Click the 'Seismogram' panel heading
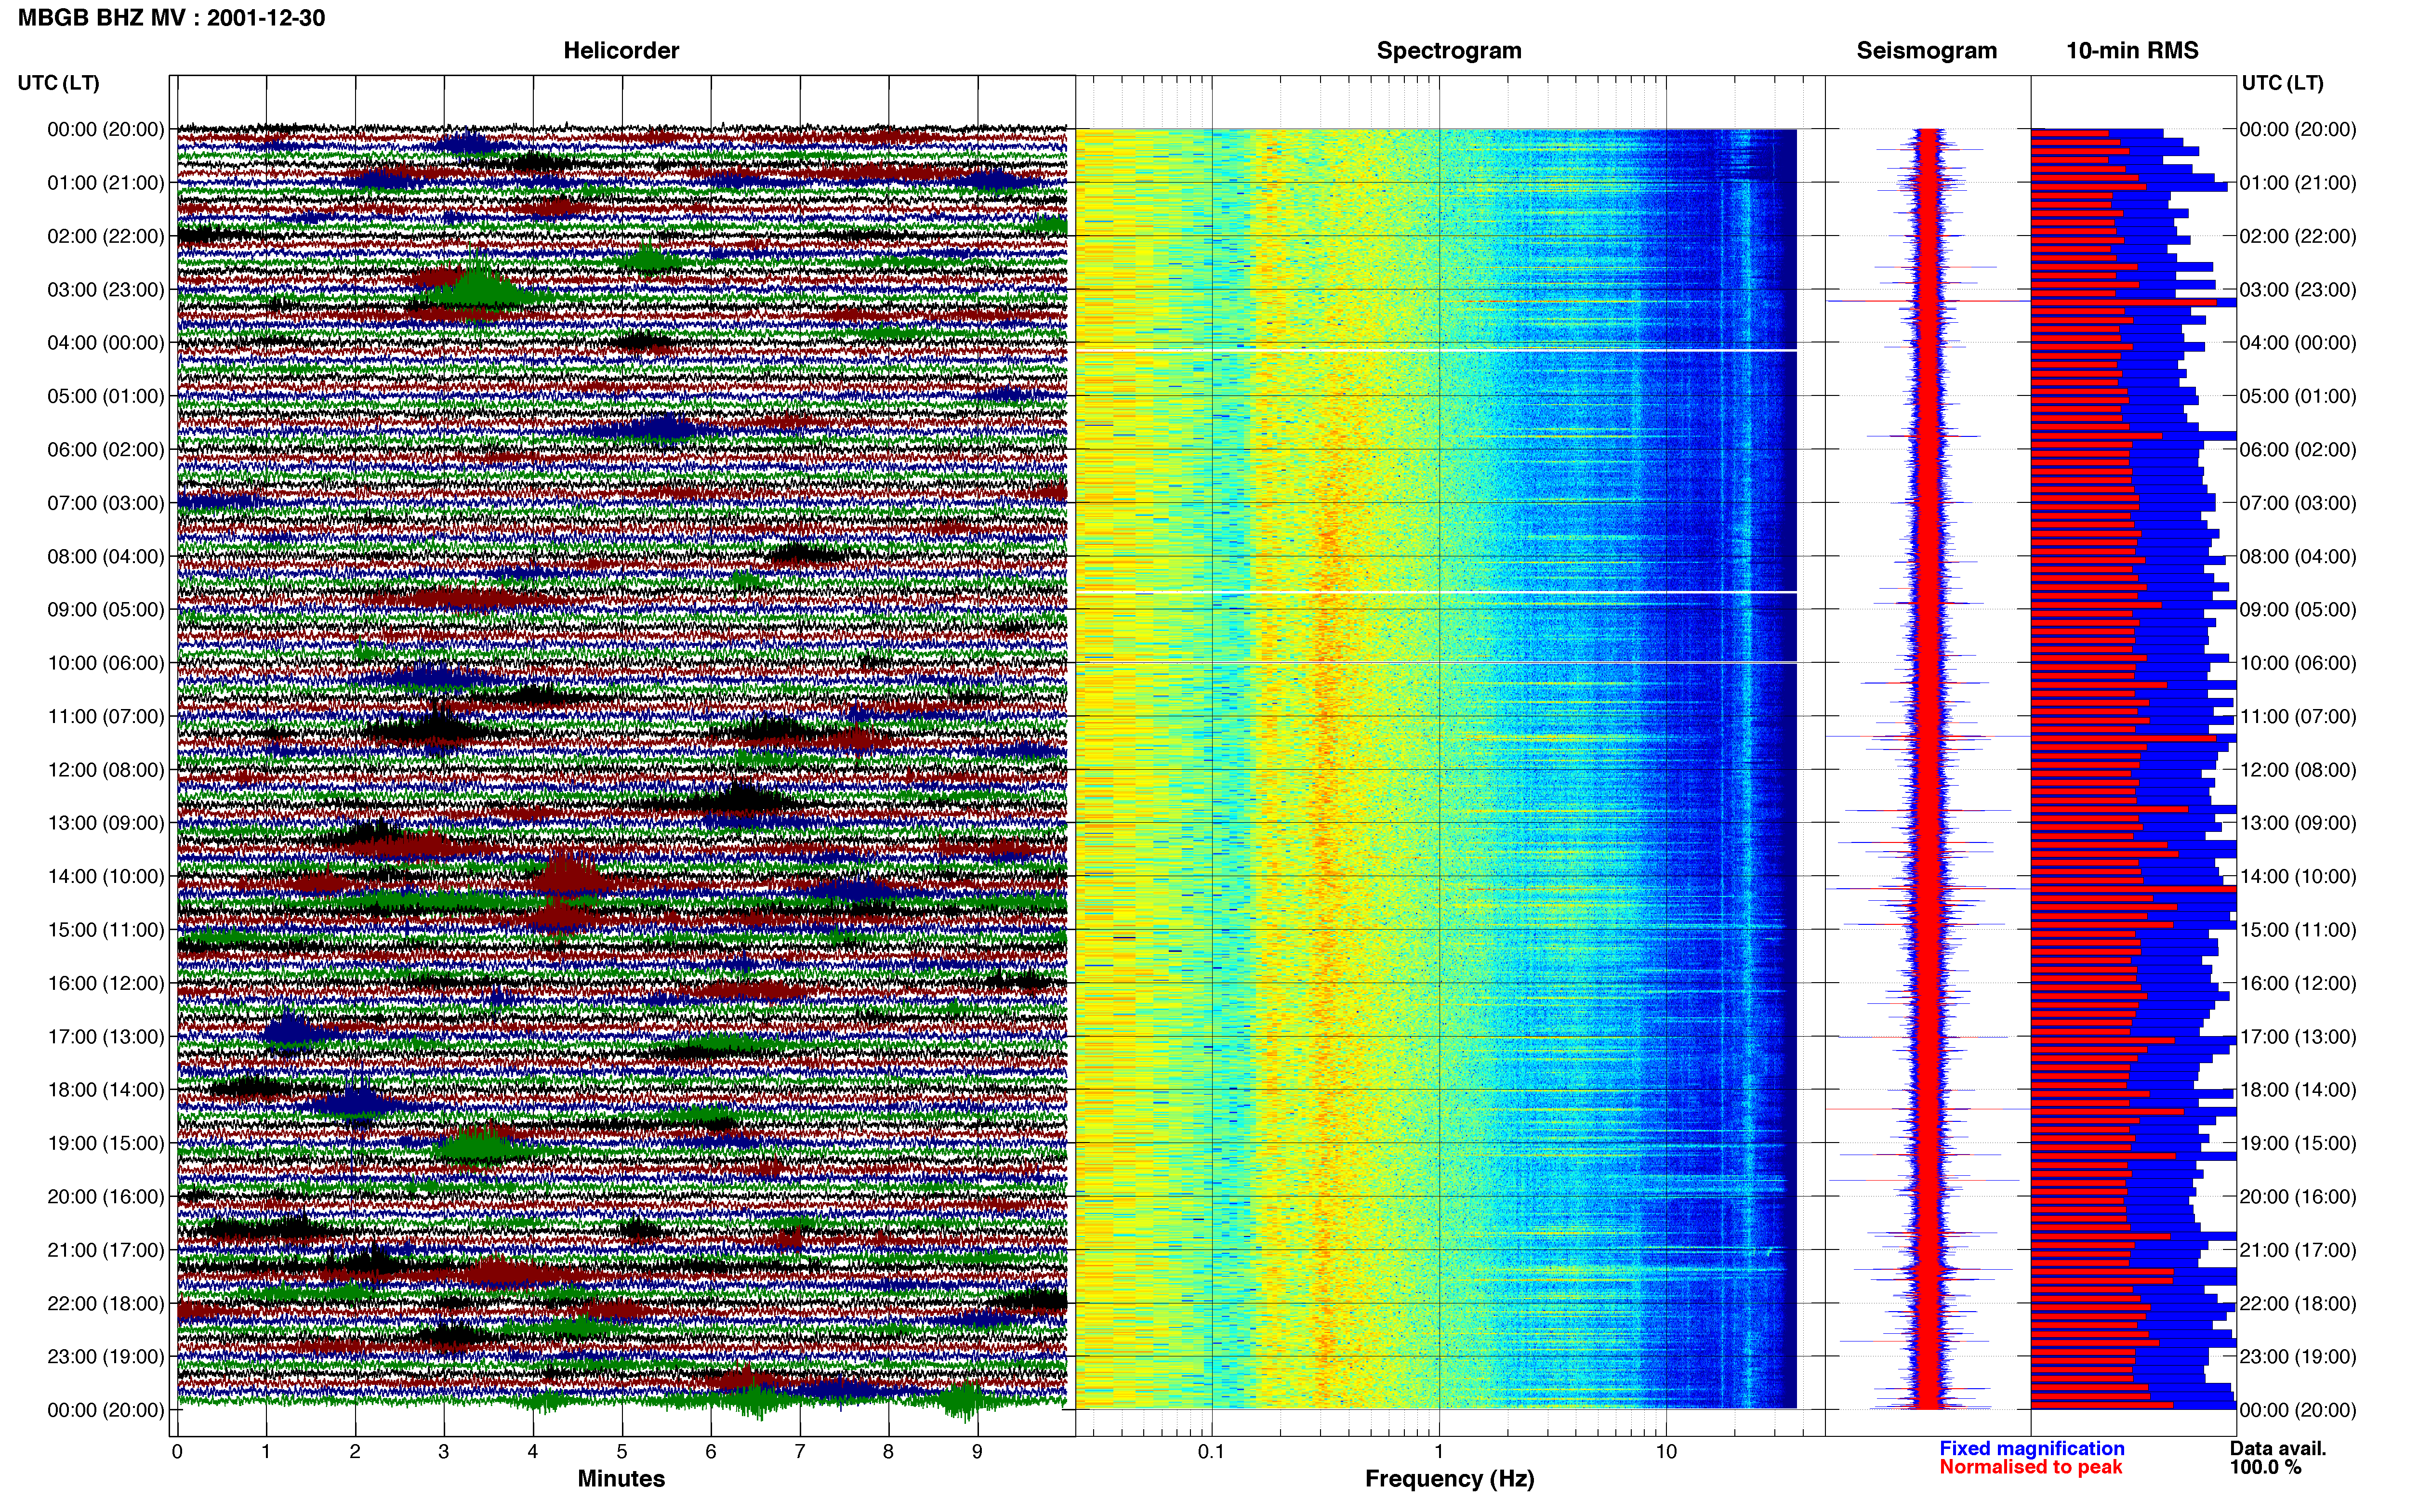Viewport: 2418px width, 1512px height. click(1926, 51)
